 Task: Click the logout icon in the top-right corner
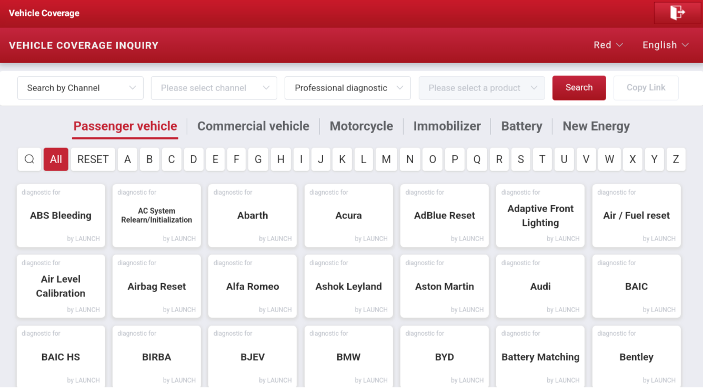point(678,13)
